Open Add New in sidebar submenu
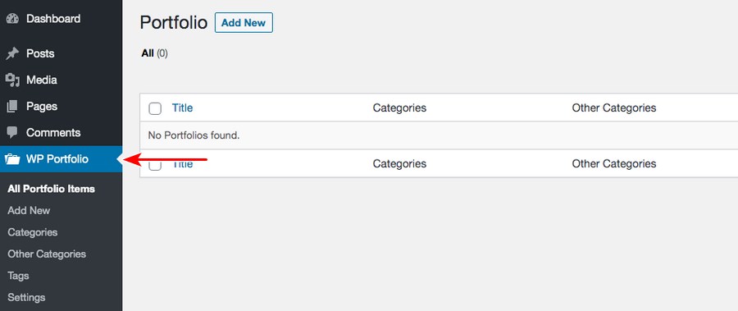This screenshot has width=738, height=311. click(29, 211)
